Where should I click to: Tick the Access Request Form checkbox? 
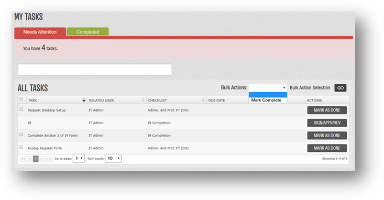pyautogui.click(x=21, y=147)
